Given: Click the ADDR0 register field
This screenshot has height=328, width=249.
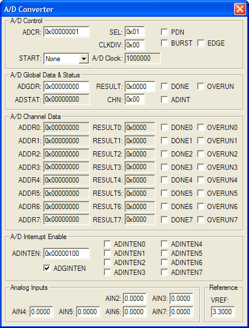Looking at the screenshot, I should [x=66, y=128].
